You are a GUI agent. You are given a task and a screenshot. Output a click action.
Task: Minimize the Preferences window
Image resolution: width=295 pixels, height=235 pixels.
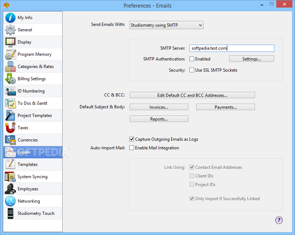click(x=262, y=5)
